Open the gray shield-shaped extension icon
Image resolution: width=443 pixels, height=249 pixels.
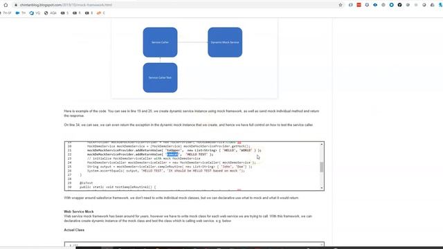click(367, 5)
